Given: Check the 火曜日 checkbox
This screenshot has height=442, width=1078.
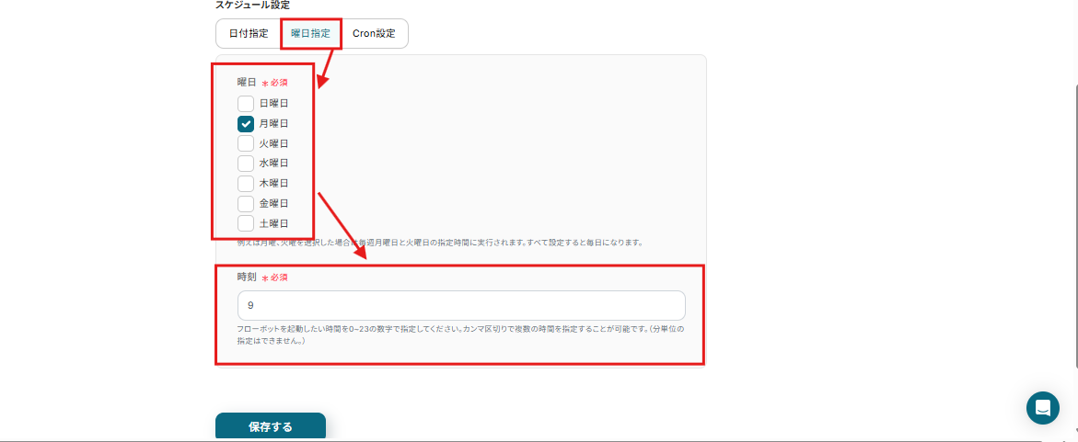Looking at the screenshot, I should click(246, 143).
